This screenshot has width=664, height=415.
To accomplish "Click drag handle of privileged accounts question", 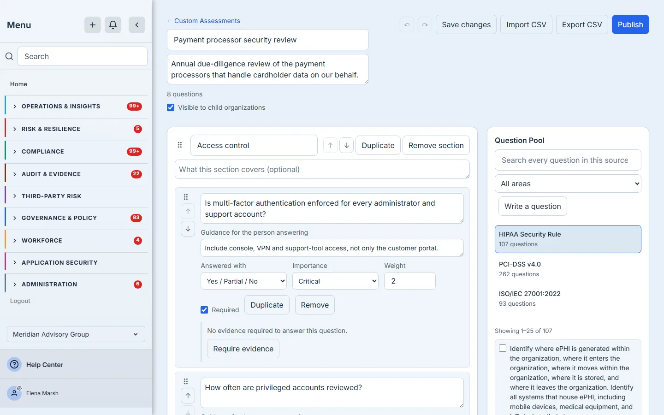I will click(x=186, y=381).
